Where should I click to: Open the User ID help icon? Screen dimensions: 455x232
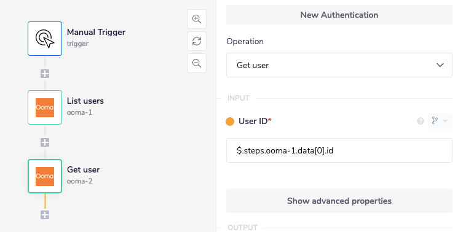(421, 121)
